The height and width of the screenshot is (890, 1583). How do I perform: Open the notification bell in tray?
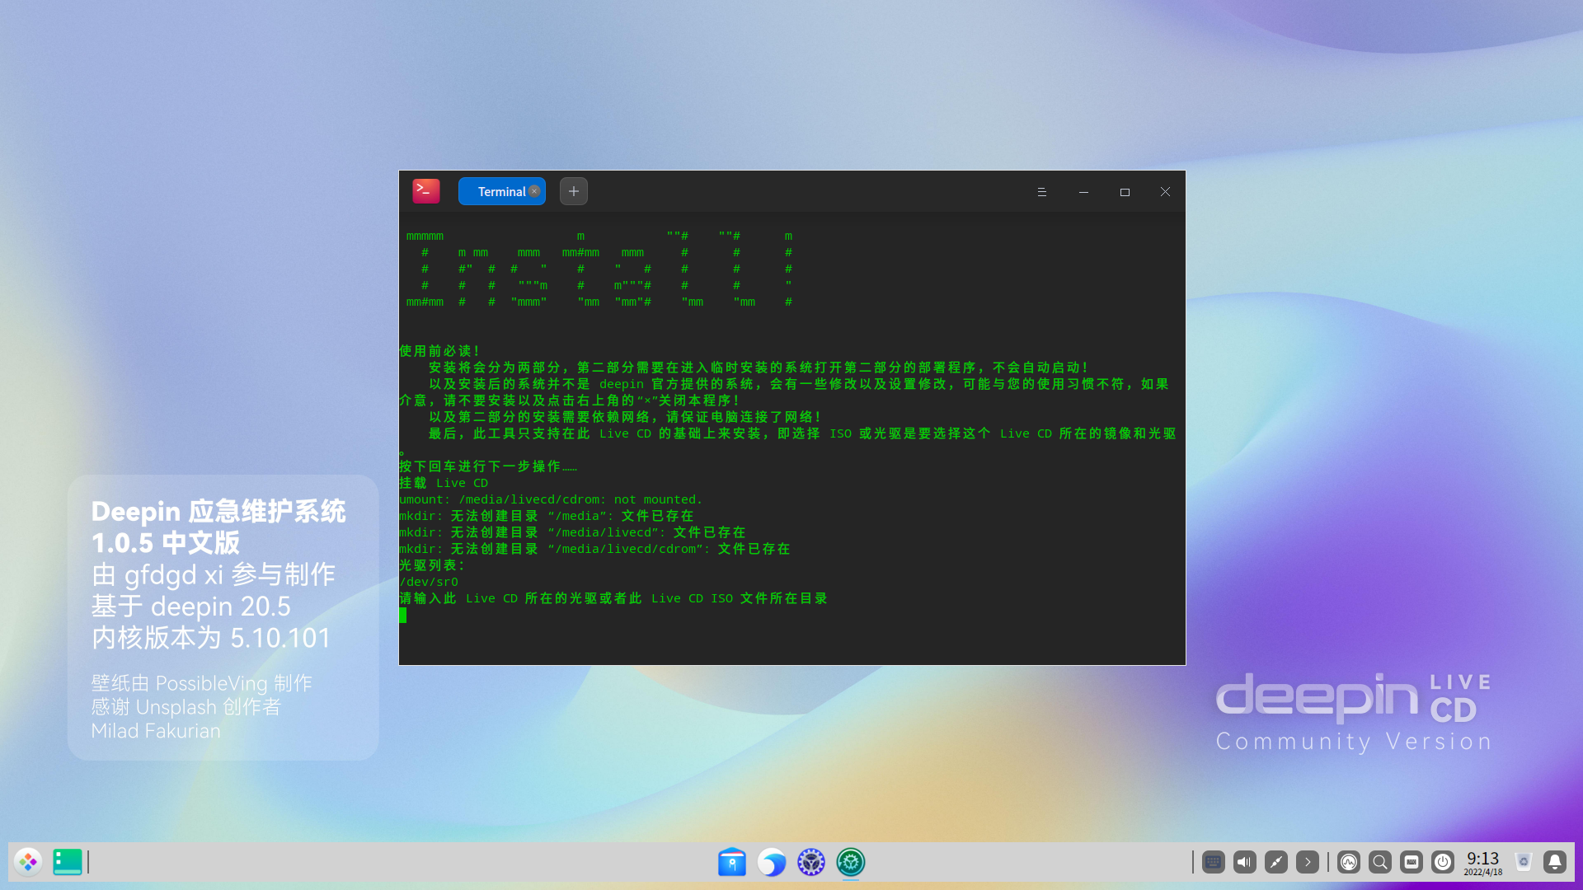coord(1555,862)
